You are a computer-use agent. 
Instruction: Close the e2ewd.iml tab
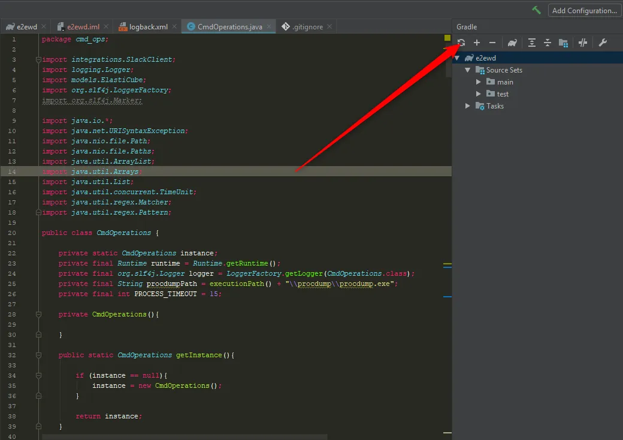tap(107, 26)
